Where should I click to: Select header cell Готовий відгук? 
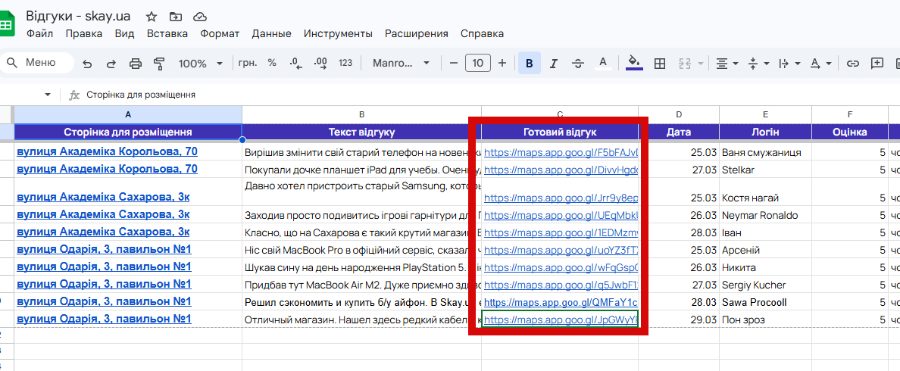tap(560, 132)
